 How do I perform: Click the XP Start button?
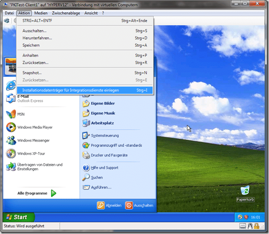point(19,217)
